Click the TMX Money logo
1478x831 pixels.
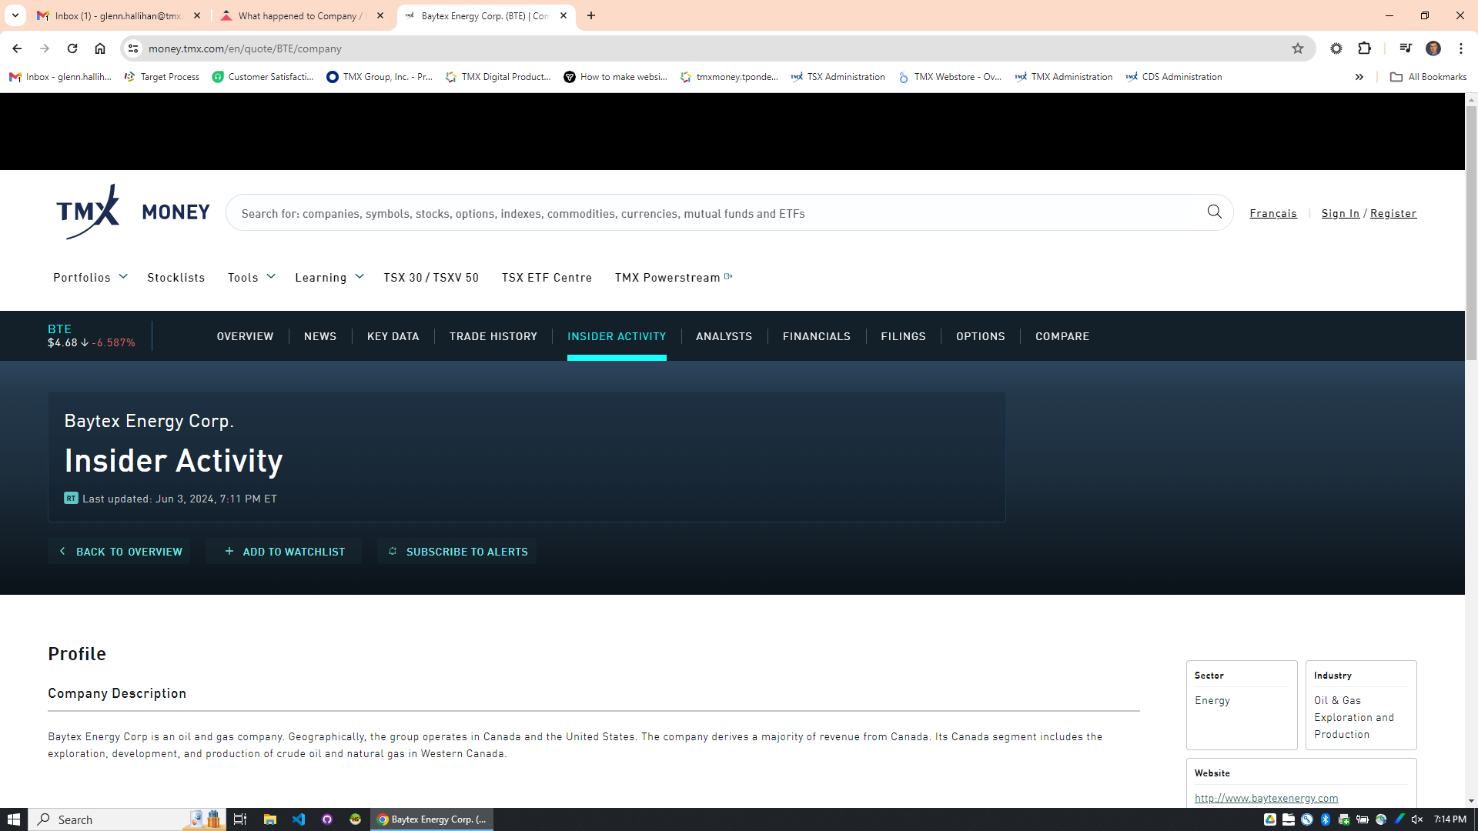pyautogui.click(x=132, y=212)
